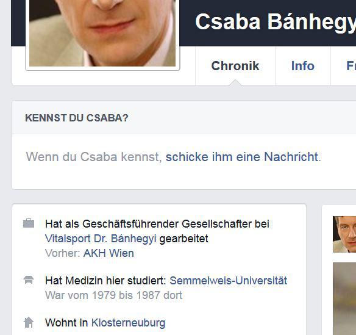Open the small man's face photo thumbnail
Screen dimensions: 356x335
point(344,234)
